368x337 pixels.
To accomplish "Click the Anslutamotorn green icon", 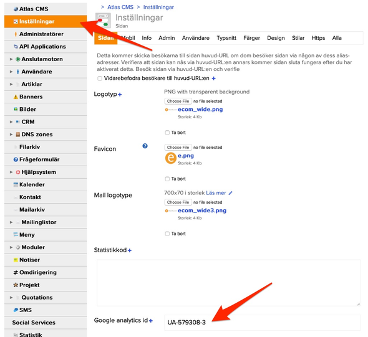I will click(x=18, y=59).
